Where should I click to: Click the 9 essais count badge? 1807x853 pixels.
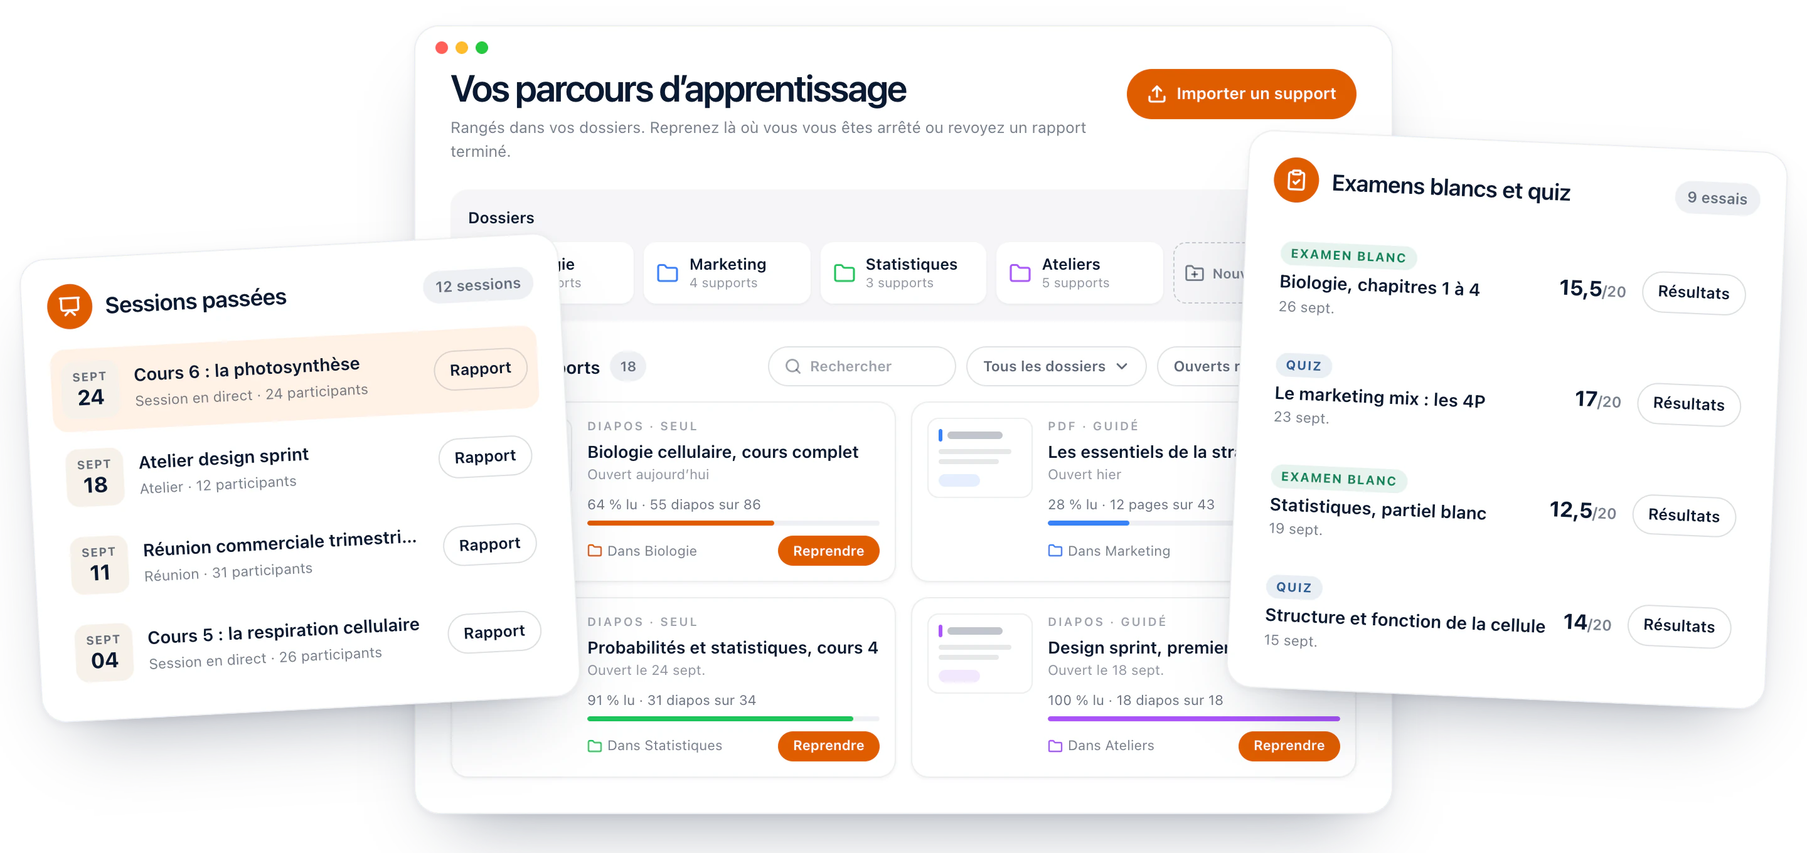[x=1717, y=199]
